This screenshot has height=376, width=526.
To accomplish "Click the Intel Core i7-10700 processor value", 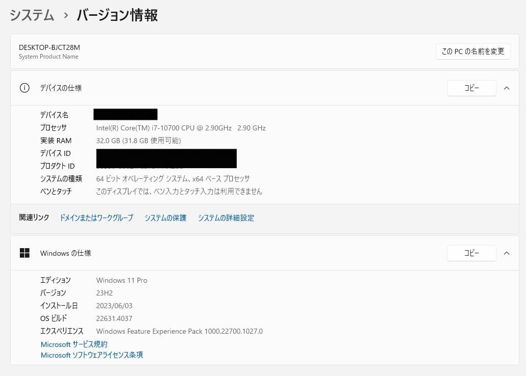I will pos(181,128).
